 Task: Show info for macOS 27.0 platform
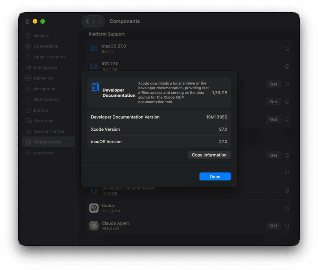[x=287, y=49]
